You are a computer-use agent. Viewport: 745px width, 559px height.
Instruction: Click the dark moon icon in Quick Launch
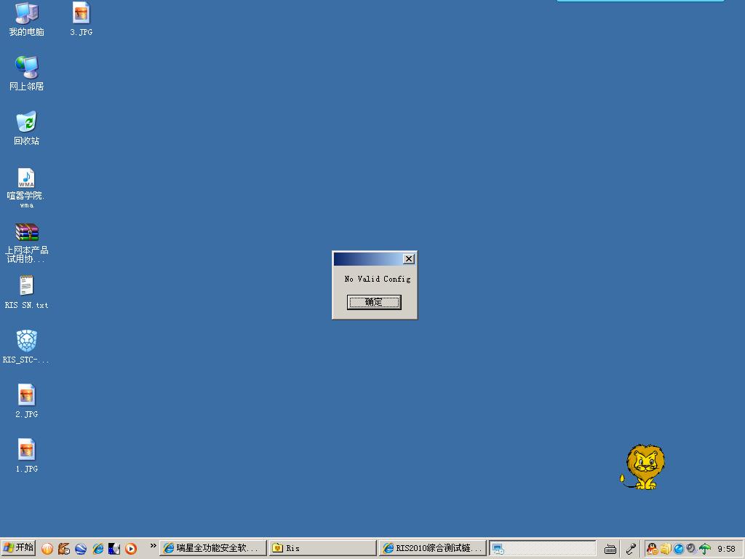[114, 549]
